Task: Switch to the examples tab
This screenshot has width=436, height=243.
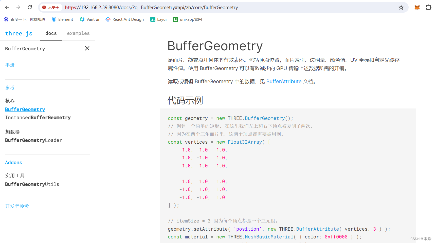Action: [x=78, y=33]
